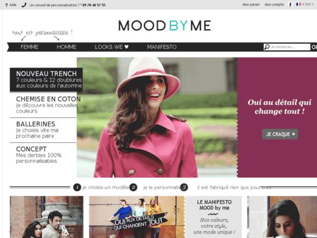The width and height of the screenshot is (317, 238).
Task: Open the LOOKS WE ♥ menu
Action: pos(111,47)
